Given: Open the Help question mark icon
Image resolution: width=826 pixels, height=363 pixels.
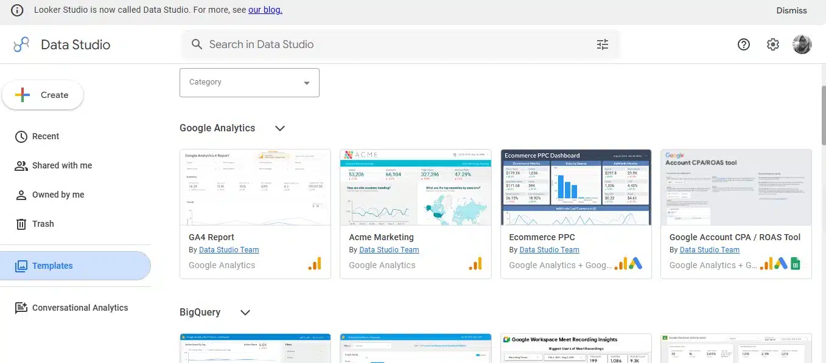Looking at the screenshot, I should pyautogui.click(x=744, y=44).
